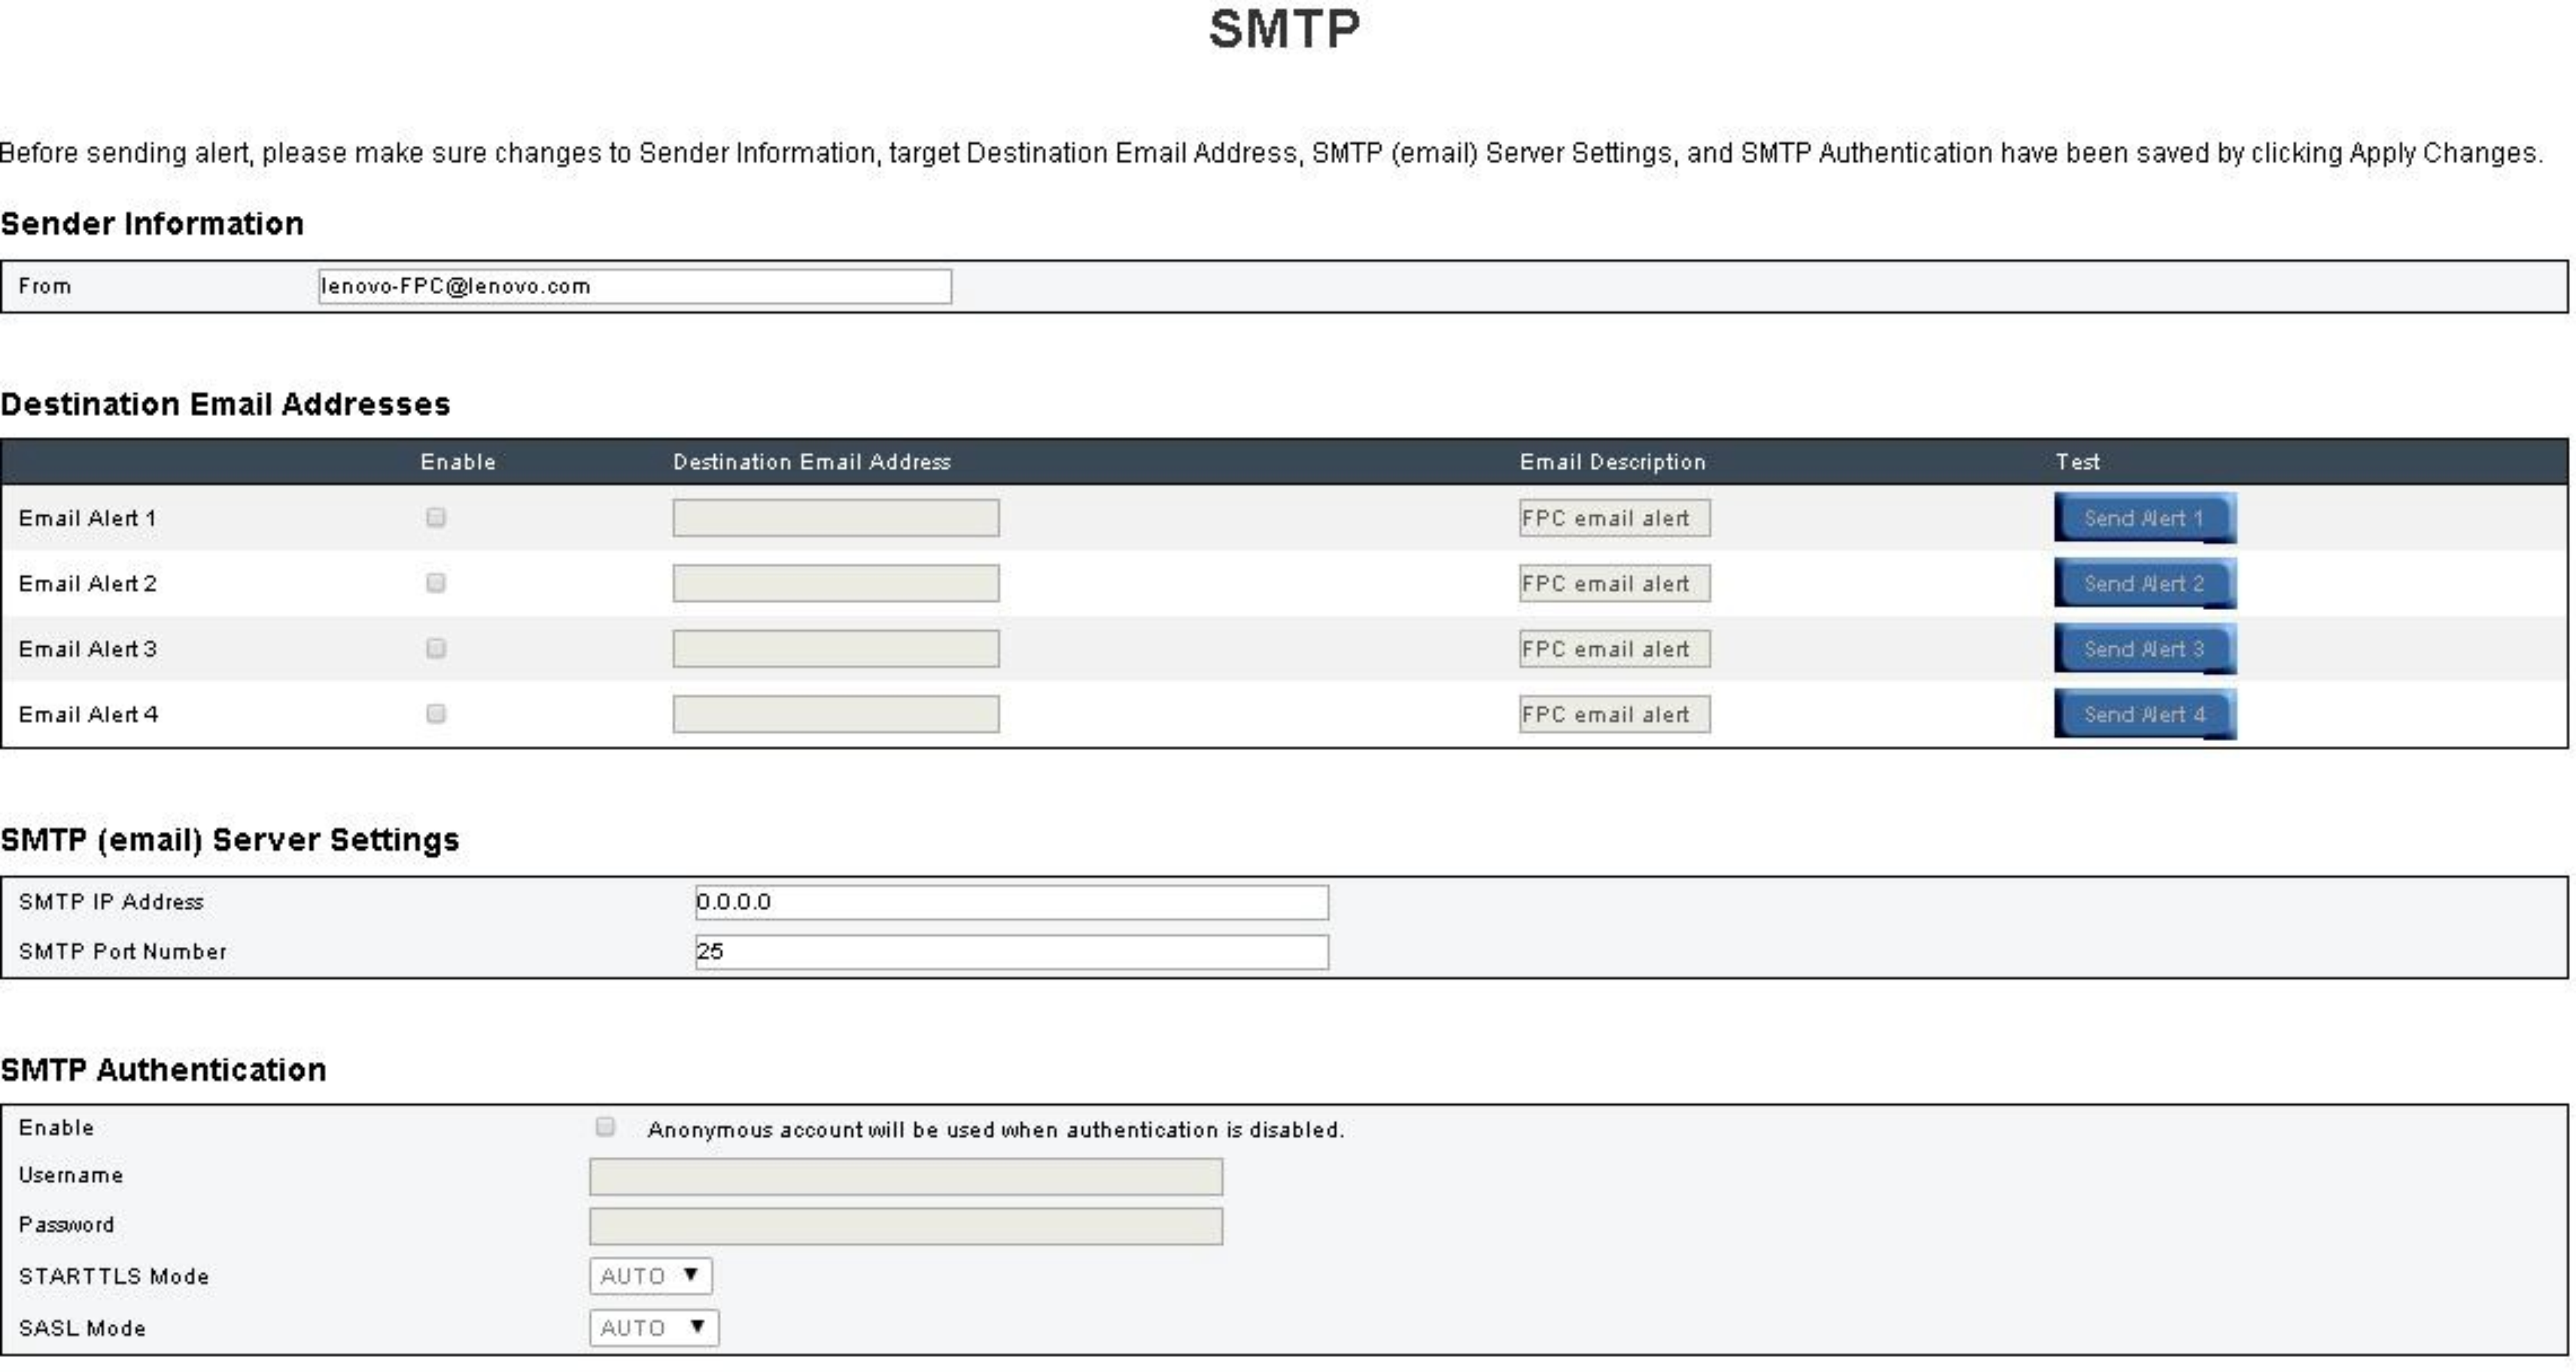Viewport: 2576px width, 1372px height.
Task: Focus Email Alert 3 description field
Action: pos(1615,648)
